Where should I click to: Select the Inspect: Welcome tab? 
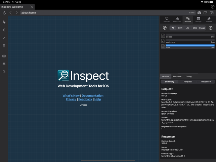(x=17, y=7)
